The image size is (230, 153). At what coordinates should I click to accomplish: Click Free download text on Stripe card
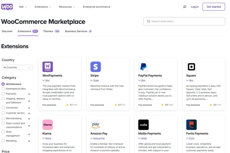pyautogui.click(x=97, y=105)
